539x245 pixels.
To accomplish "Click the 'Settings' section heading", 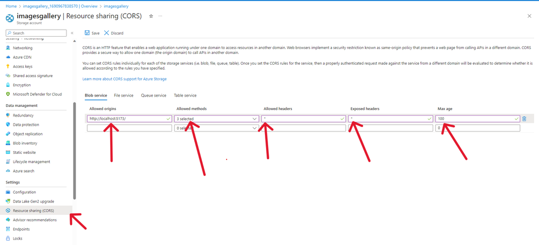I will pyautogui.click(x=13, y=182).
